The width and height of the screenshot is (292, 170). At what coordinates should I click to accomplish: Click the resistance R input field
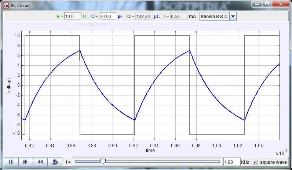(73, 17)
